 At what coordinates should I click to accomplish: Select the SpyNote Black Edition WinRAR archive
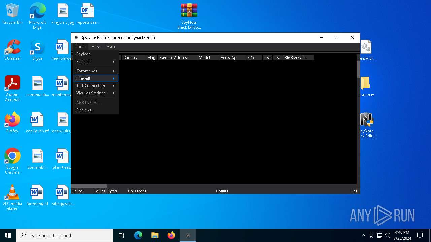click(189, 16)
